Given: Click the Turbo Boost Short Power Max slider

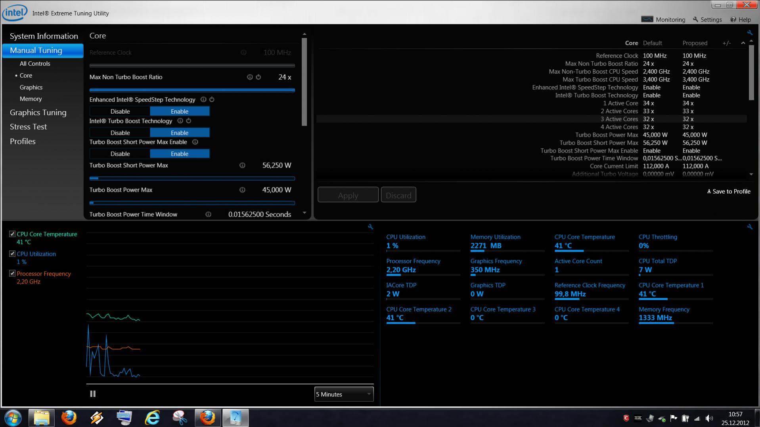Looking at the screenshot, I should coord(192,178).
